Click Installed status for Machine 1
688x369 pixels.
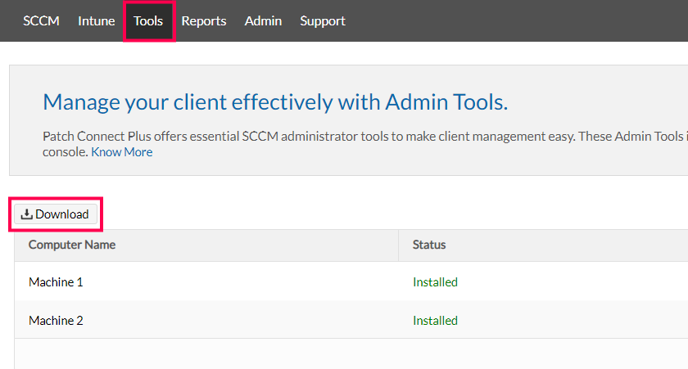[435, 282]
